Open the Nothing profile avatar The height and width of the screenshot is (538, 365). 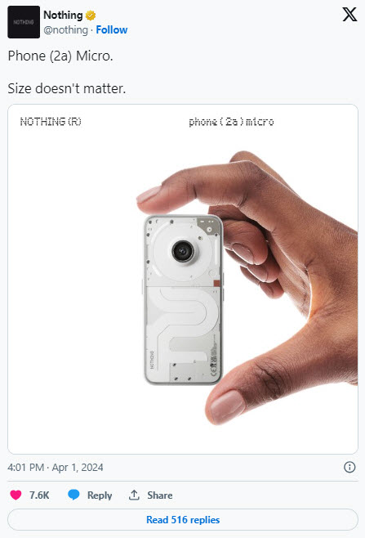coord(24,22)
